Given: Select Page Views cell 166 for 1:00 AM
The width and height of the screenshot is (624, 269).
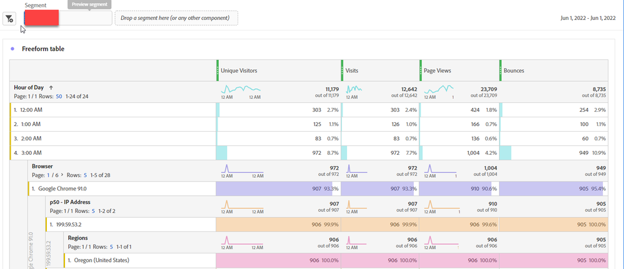Looking at the screenshot, I should [459, 124].
